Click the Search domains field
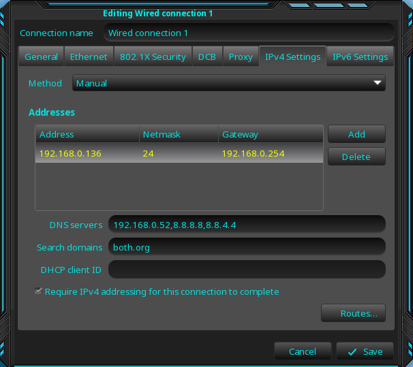Image resolution: width=413 pixels, height=367 pixels. pos(247,247)
